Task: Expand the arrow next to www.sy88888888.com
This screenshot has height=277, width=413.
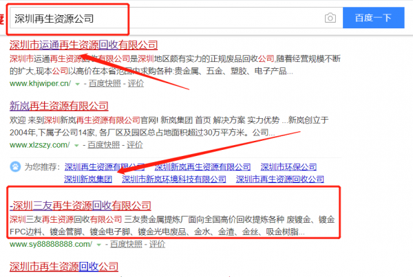Action: click(98, 244)
